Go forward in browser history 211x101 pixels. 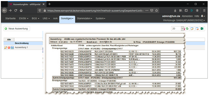click(x=10, y=11)
